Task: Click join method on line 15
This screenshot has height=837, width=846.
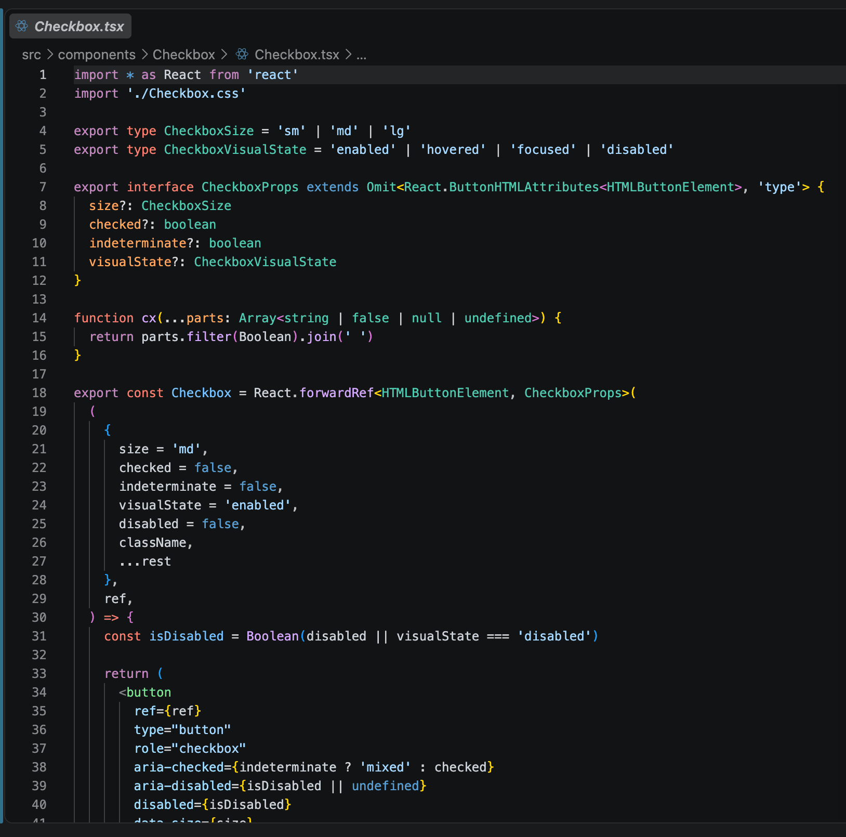Action: 322,337
